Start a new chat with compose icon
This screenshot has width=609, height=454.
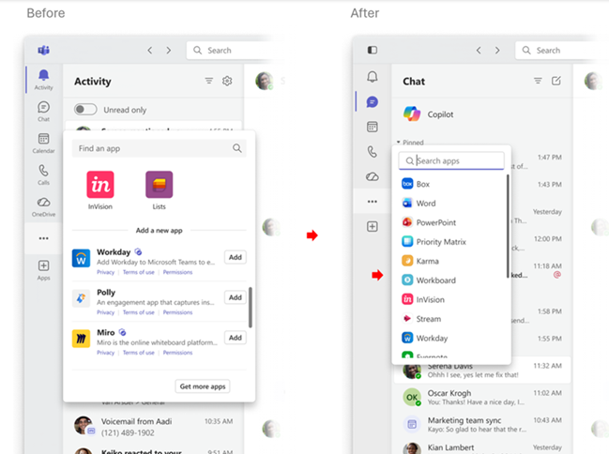[556, 81]
